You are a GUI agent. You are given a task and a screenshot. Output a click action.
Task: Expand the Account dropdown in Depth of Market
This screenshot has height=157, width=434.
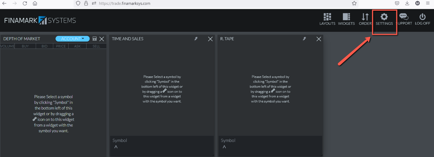point(73,39)
